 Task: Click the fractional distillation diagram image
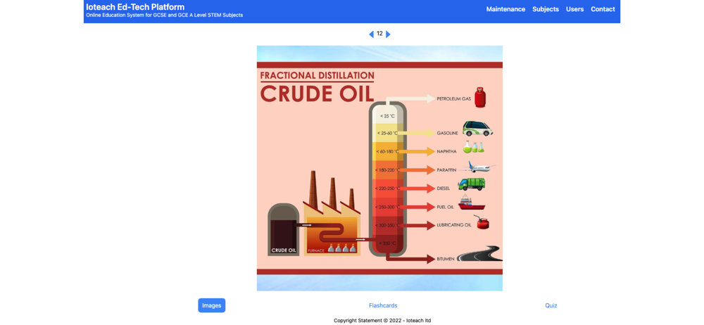[379, 168]
